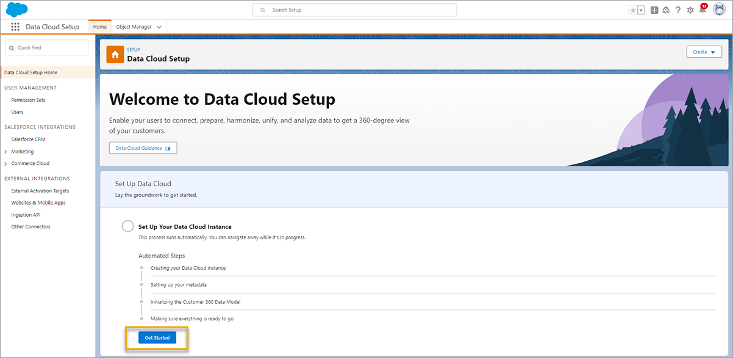
Task: Click the plus icon to add a tab
Action: tap(653, 10)
